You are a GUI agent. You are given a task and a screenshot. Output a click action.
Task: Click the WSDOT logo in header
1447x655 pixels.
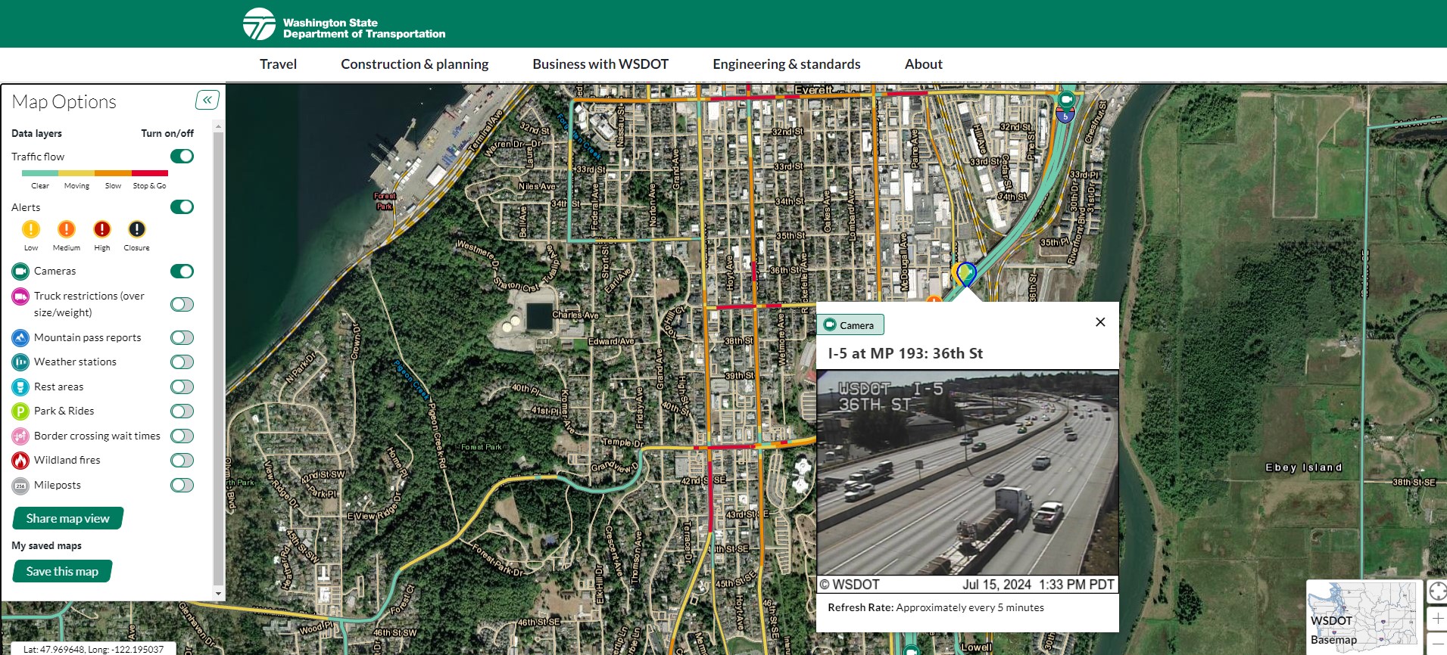point(345,24)
